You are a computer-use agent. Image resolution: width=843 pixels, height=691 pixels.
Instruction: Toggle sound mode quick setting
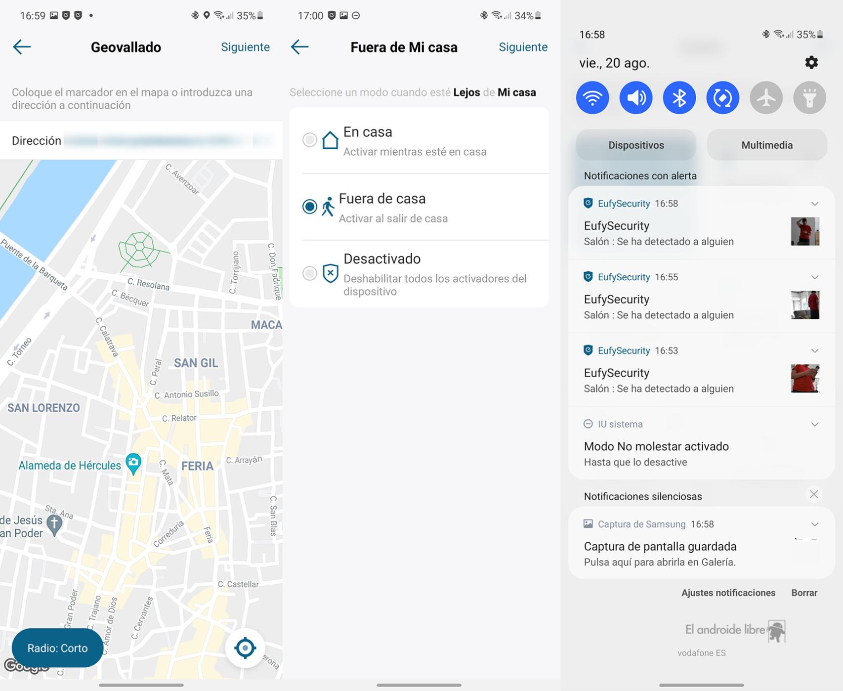pyautogui.click(x=635, y=98)
